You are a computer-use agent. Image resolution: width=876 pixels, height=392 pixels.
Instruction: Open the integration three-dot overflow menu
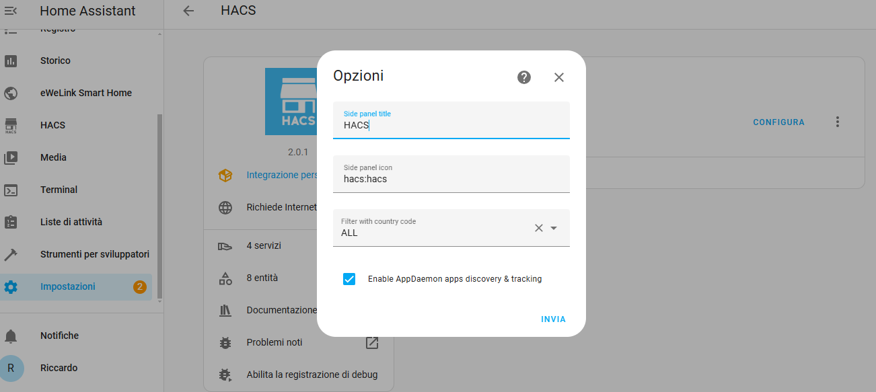pyautogui.click(x=838, y=122)
